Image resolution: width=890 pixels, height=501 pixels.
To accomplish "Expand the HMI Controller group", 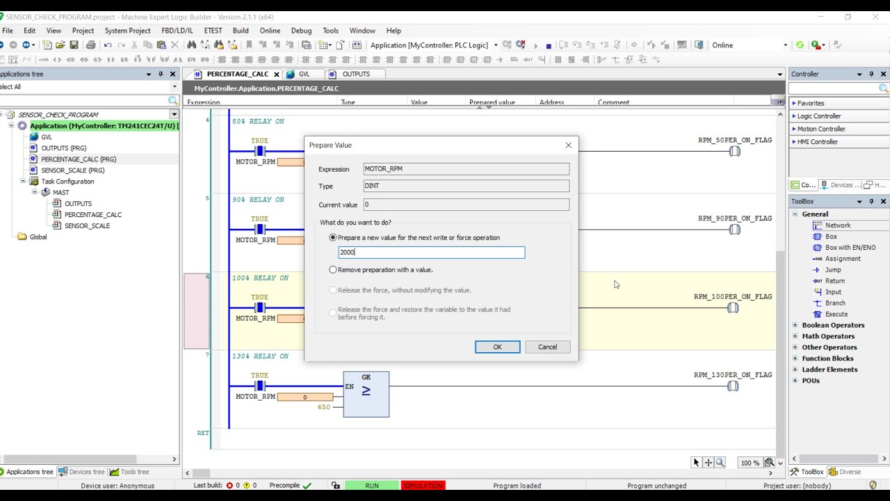I will click(x=794, y=142).
